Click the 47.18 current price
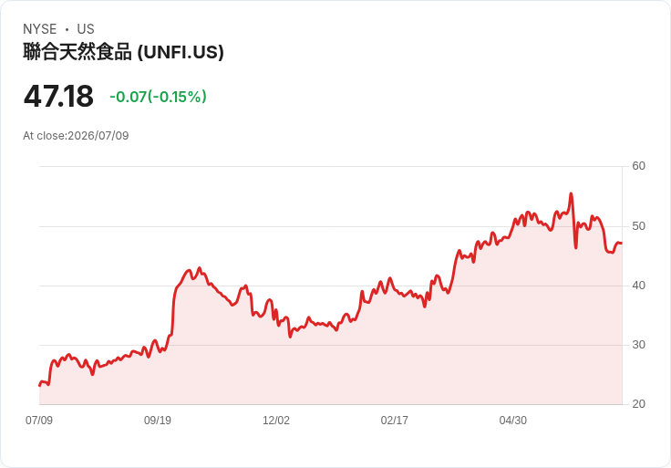 click(x=58, y=96)
